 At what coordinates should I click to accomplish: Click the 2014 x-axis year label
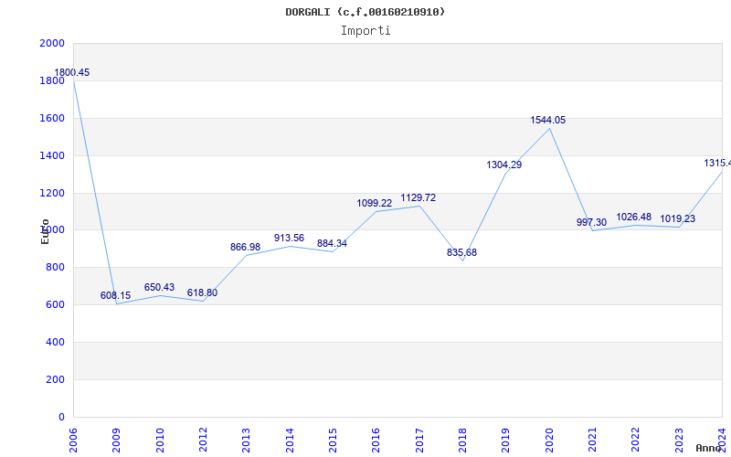[x=290, y=440]
